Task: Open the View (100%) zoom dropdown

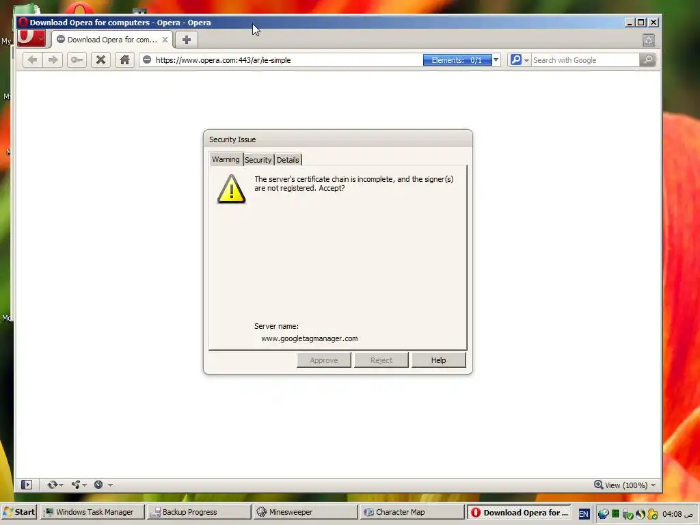Action: pos(654,485)
